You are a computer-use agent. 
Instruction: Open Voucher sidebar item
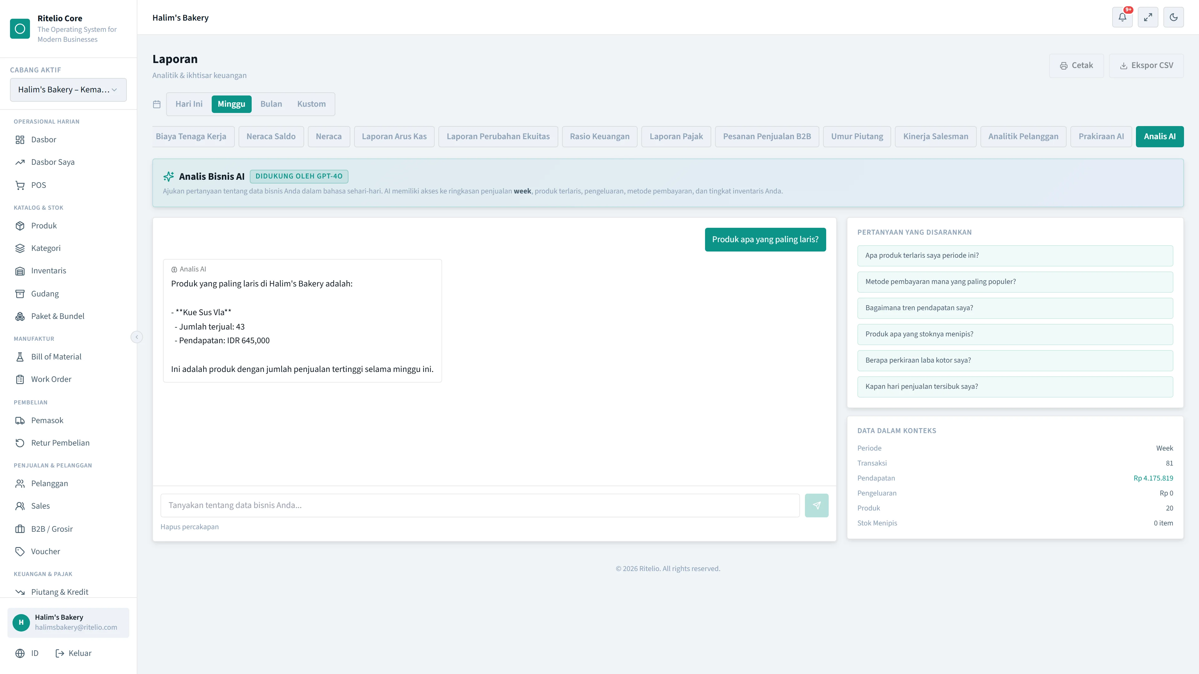click(x=68, y=552)
